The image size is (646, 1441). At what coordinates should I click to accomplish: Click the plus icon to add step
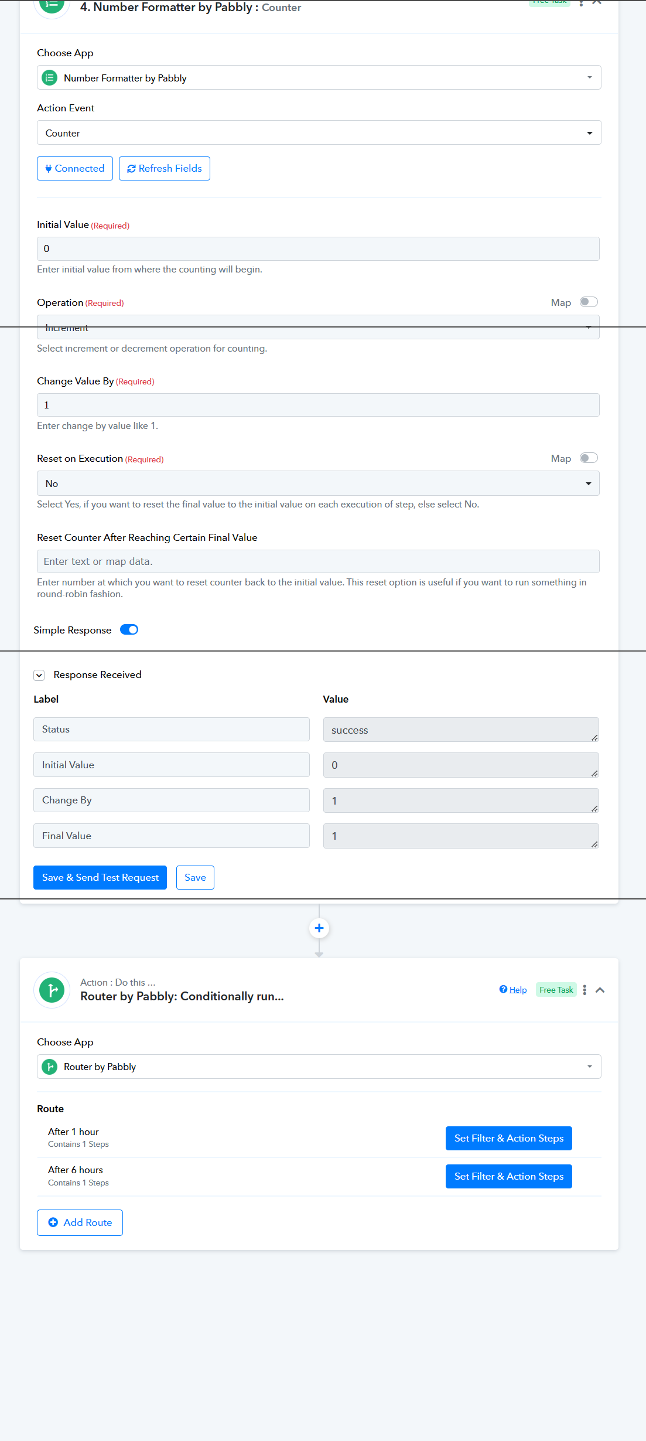[x=319, y=928]
